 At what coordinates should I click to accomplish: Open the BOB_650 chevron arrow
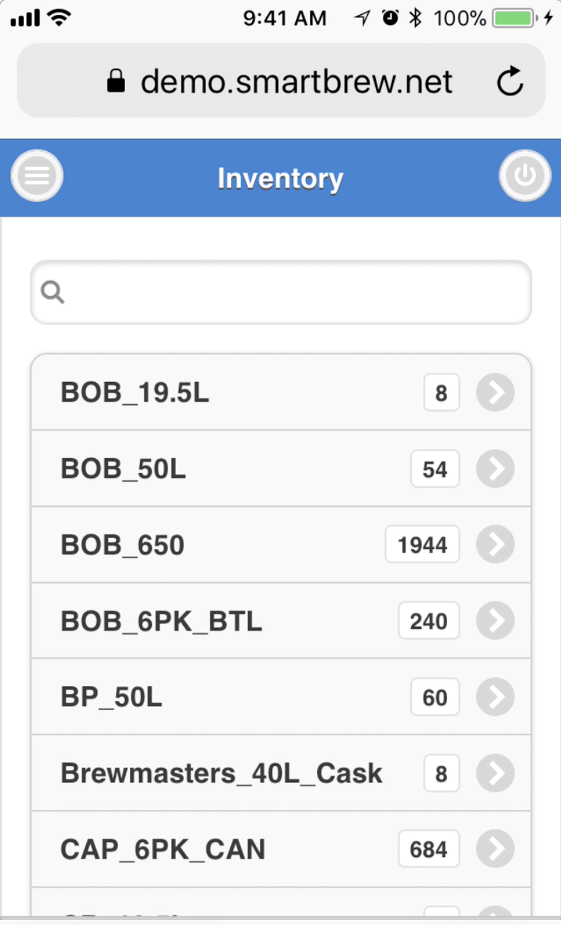pos(495,544)
